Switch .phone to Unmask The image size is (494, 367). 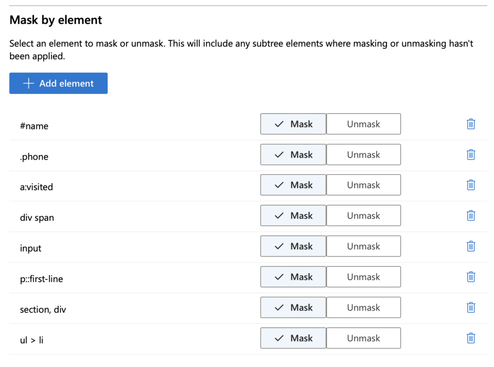pos(363,155)
